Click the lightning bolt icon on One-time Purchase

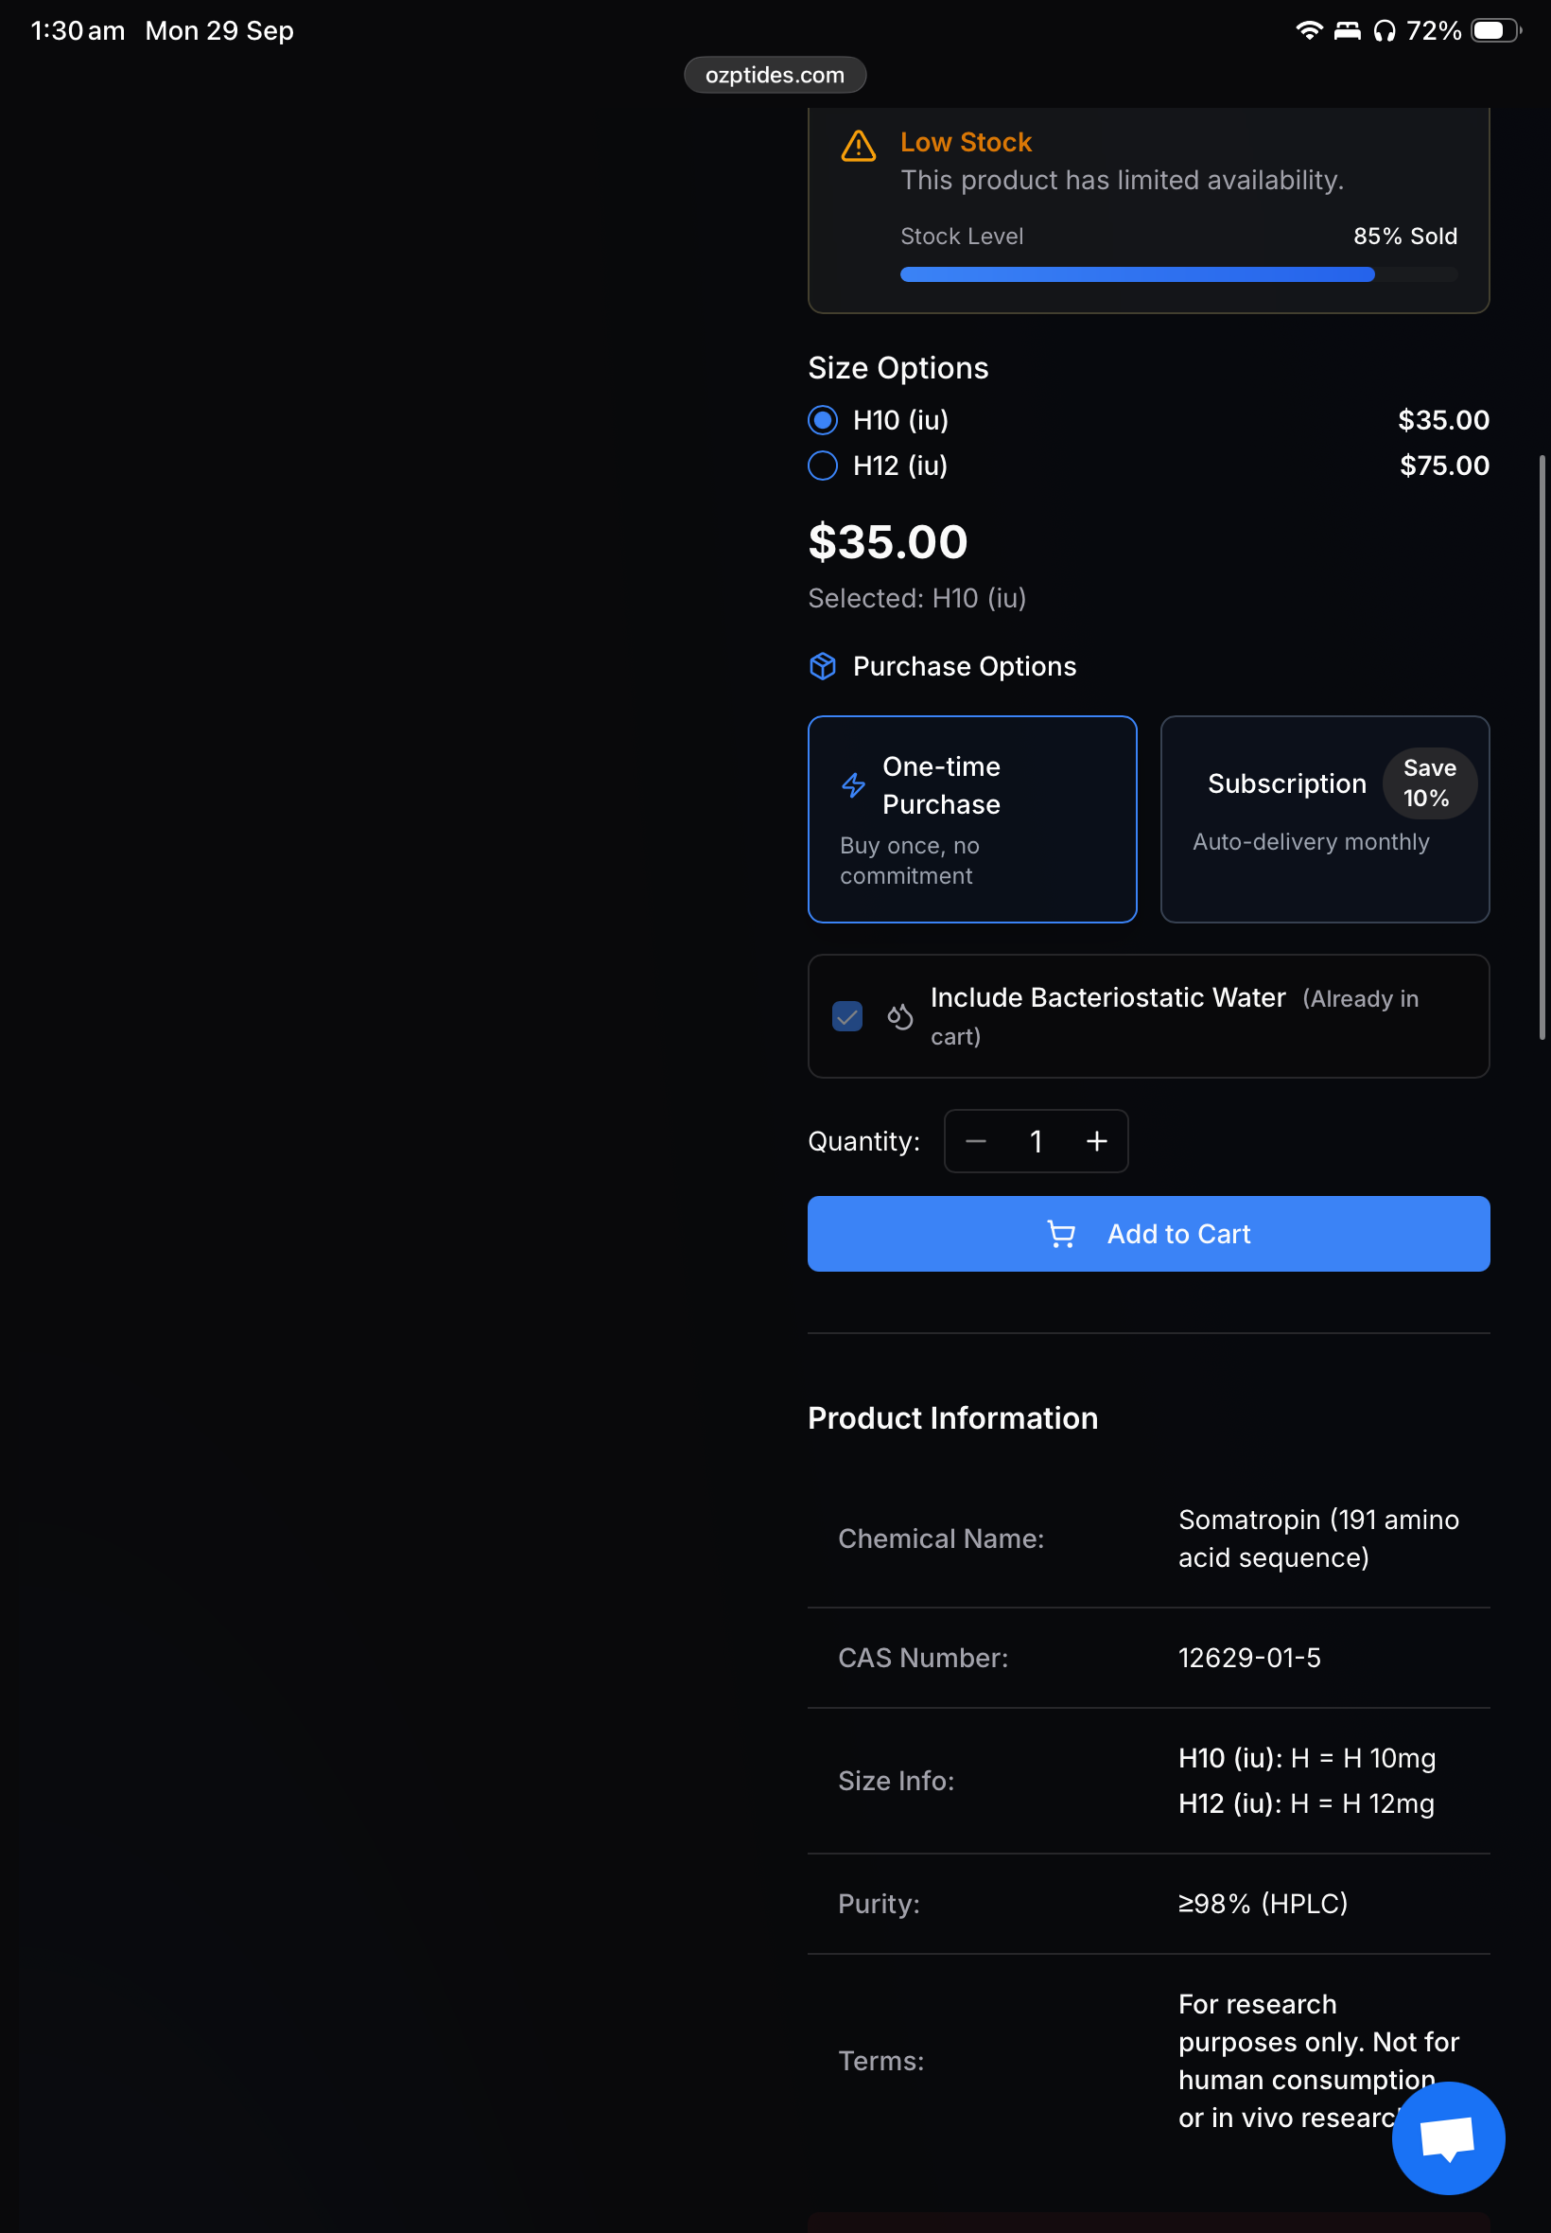click(853, 784)
